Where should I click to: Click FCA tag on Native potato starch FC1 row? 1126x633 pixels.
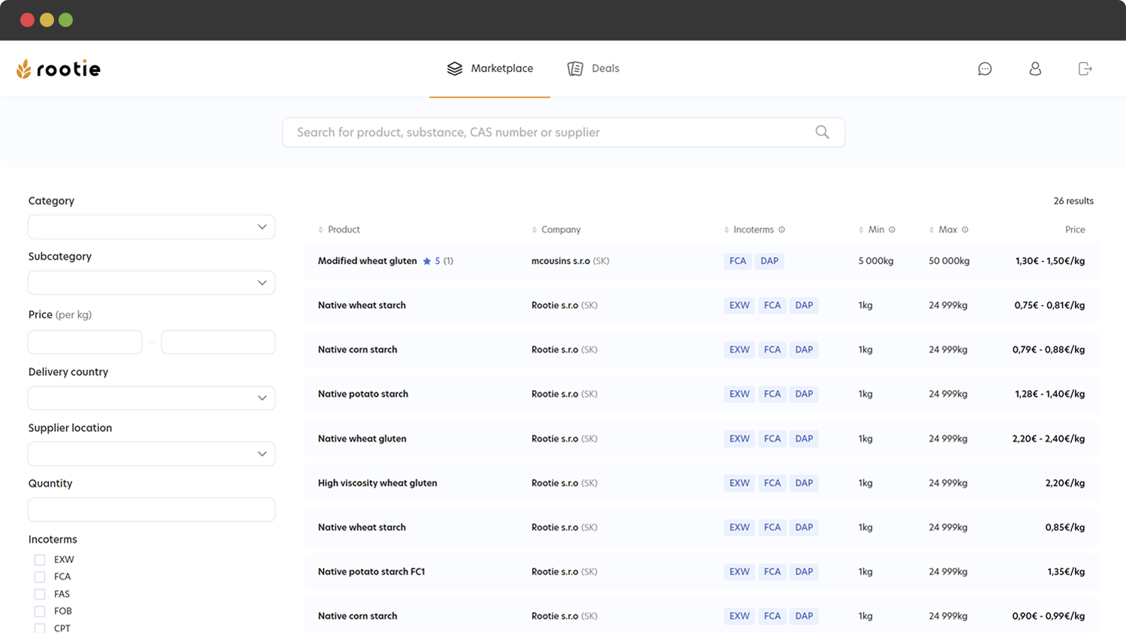click(772, 571)
